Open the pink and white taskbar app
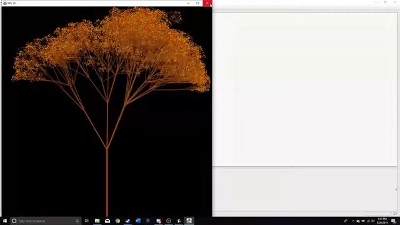 point(159,221)
